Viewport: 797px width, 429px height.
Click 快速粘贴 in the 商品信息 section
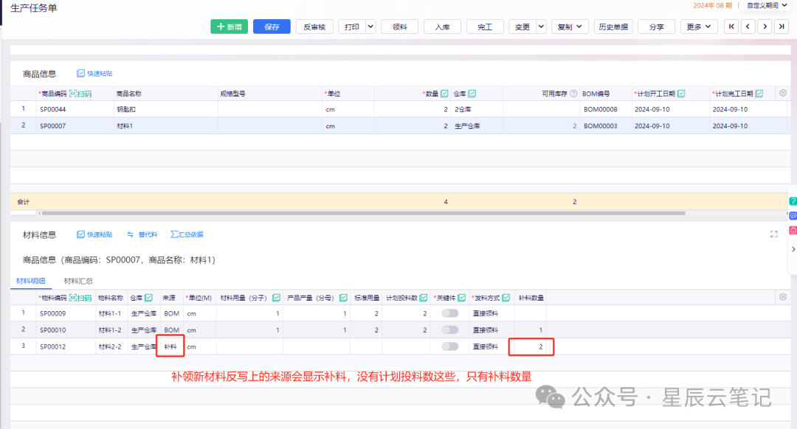point(94,74)
